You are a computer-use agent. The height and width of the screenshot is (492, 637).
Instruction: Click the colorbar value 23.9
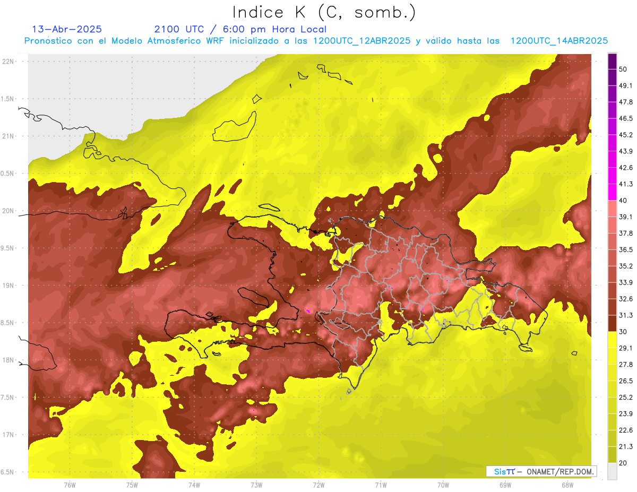tap(626, 414)
